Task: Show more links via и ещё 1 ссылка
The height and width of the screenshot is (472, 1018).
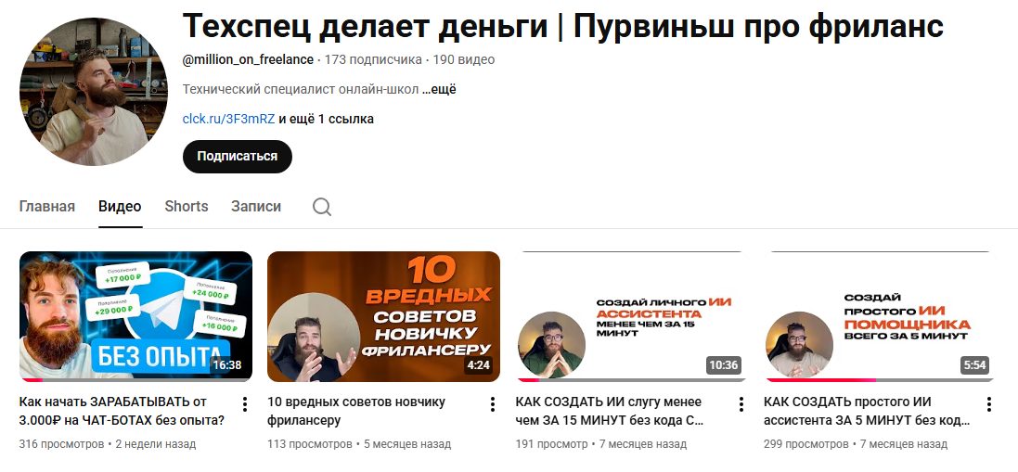Action: pyautogui.click(x=326, y=120)
